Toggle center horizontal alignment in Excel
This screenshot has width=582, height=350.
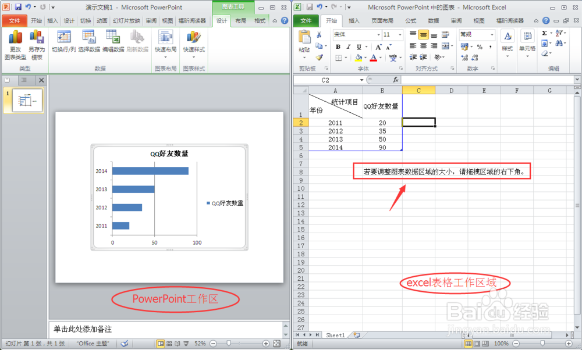[423, 46]
